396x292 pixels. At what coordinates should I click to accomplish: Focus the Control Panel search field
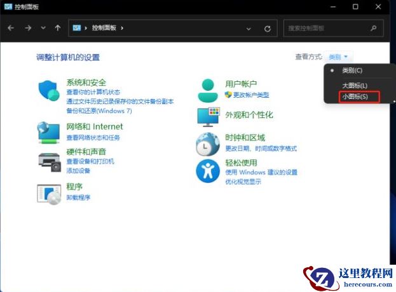tap(333, 28)
